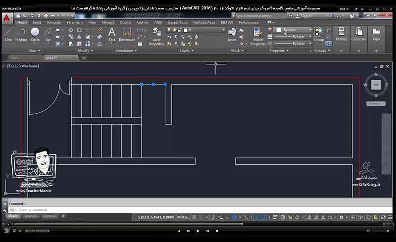Expand the Block panel

click(238, 50)
